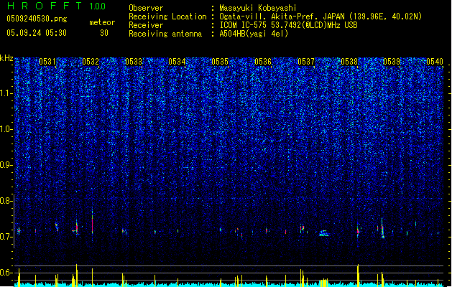452x287 pixels.
Task: Click time marker 0532
Action: [x=91, y=62]
